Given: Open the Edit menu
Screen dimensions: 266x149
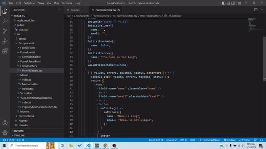Looking at the screenshot, I should 18,3.
